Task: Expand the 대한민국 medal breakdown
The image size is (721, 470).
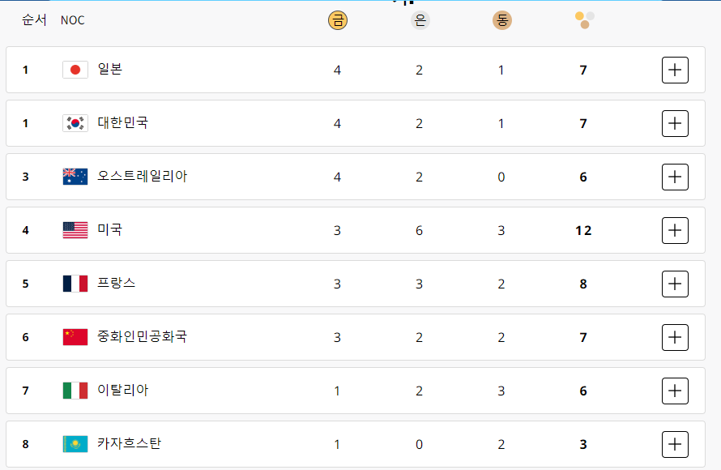Action: click(x=675, y=123)
